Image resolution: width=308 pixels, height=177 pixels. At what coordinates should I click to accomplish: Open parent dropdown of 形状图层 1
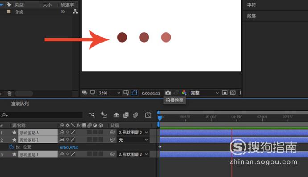coord(133,154)
